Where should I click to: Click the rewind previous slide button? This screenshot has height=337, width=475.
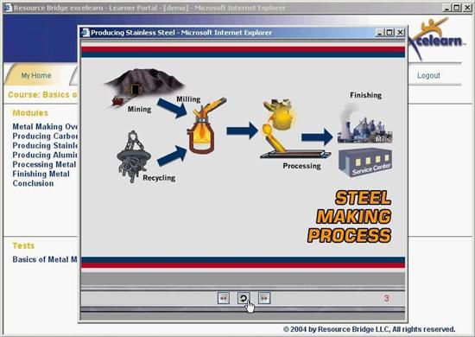(x=224, y=298)
